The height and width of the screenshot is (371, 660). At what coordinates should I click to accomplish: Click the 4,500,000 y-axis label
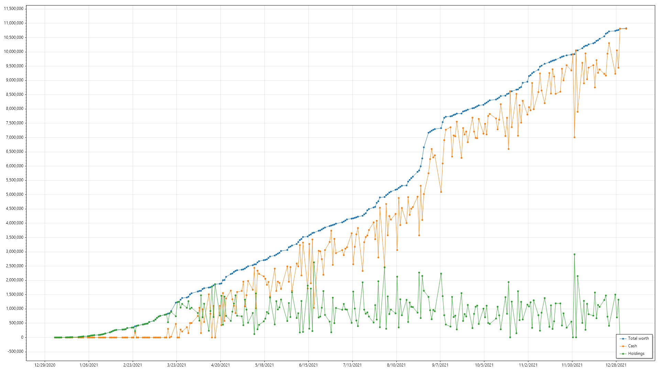[x=15, y=209]
